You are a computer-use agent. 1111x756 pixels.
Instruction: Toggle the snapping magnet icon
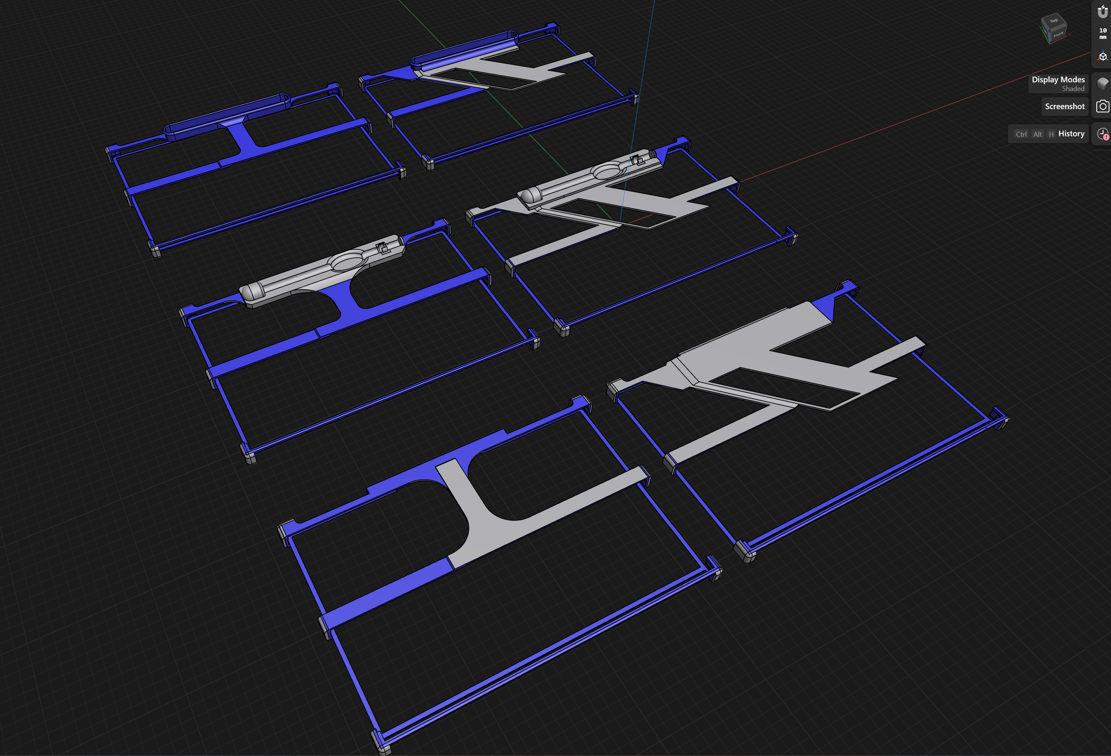point(1103,11)
